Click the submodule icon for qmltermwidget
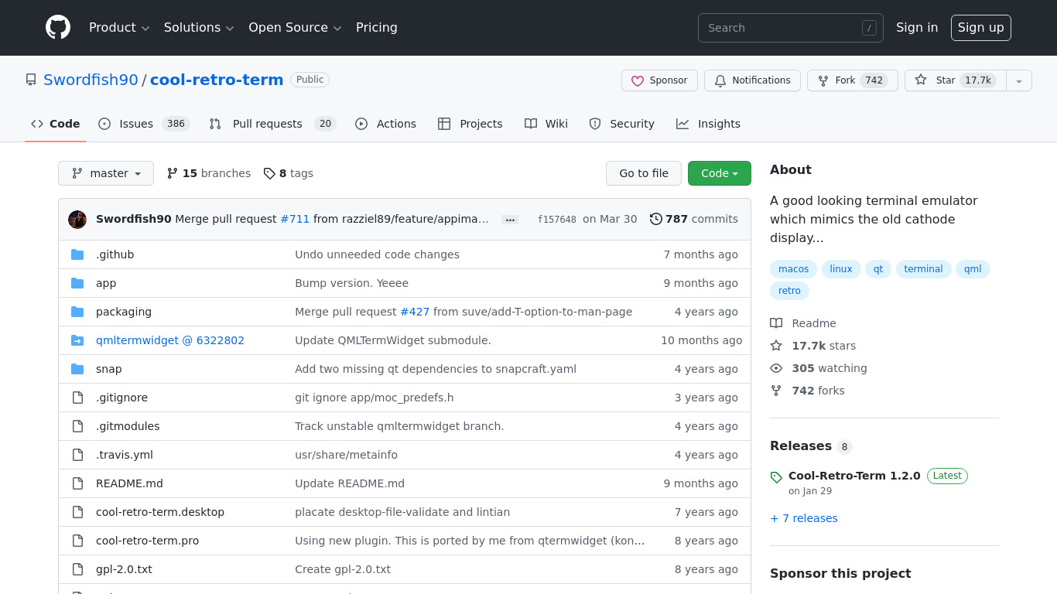The image size is (1057, 594). point(77,340)
